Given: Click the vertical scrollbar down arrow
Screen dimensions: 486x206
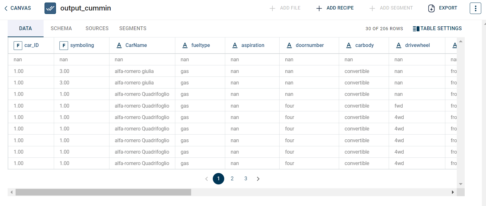Looking at the screenshot, I should [x=461, y=184].
